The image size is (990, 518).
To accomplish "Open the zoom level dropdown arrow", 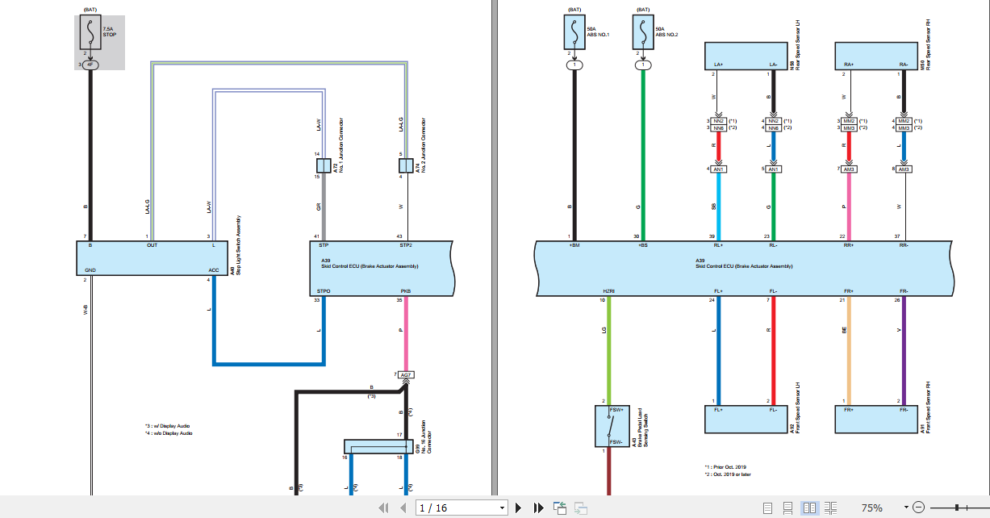I will (907, 508).
